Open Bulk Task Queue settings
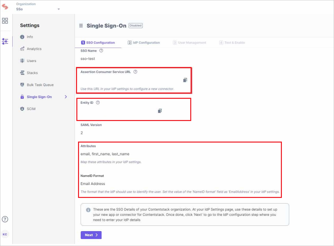This screenshot has width=334, height=246. pos(40,85)
